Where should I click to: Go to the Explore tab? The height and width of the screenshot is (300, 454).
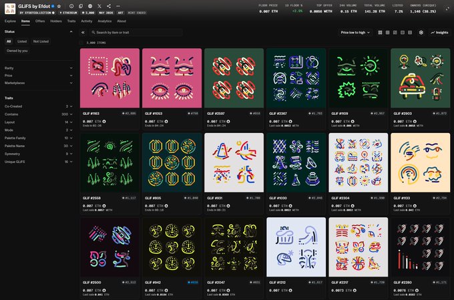(x=10, y=21)
